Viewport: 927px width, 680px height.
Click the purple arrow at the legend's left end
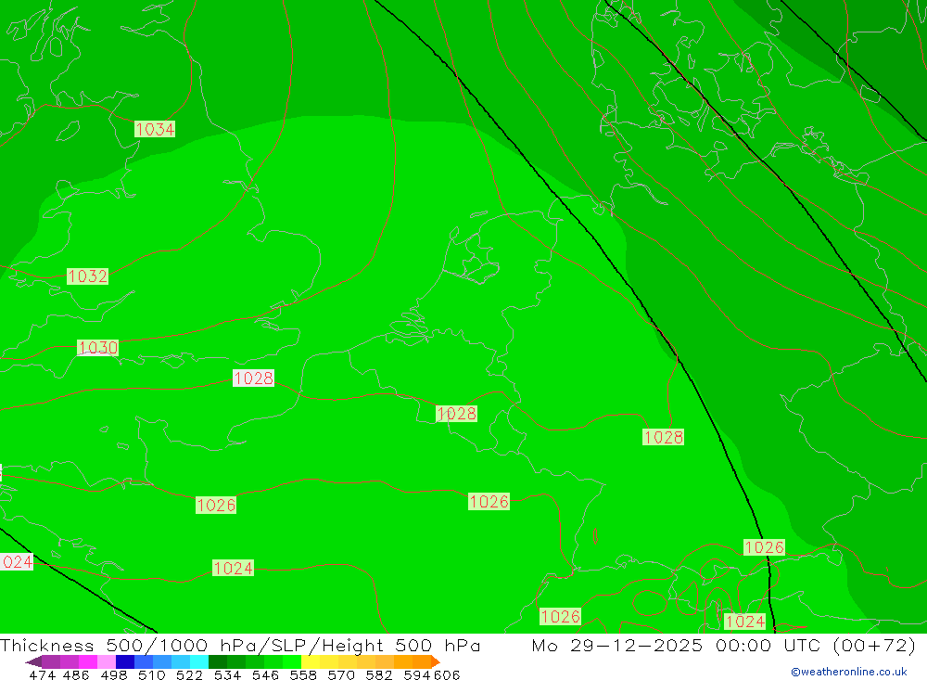pos(33,661)
